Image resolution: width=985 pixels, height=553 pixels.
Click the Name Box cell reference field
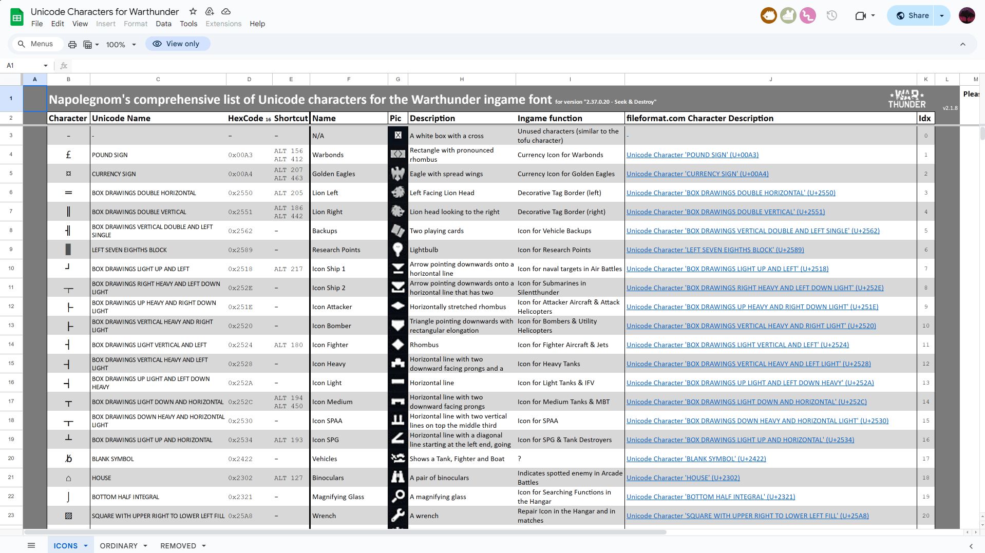[x=23, y=65]
